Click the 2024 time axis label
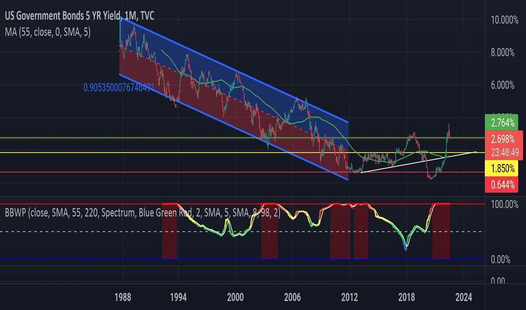 point(463,297)
